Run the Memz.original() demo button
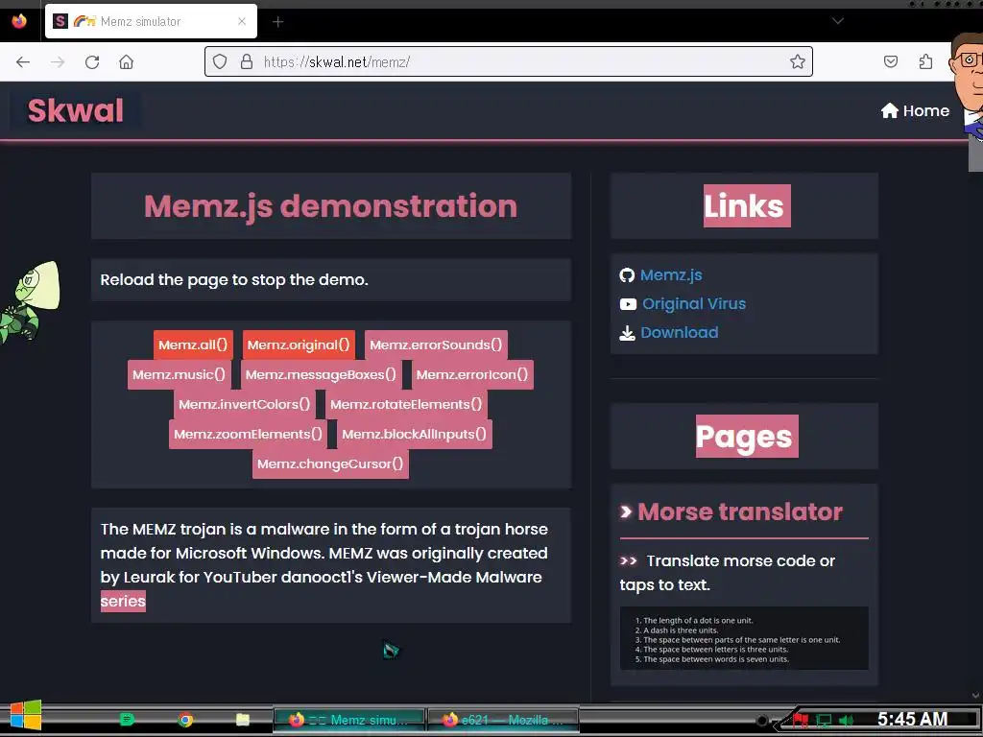 coord(299,345)
